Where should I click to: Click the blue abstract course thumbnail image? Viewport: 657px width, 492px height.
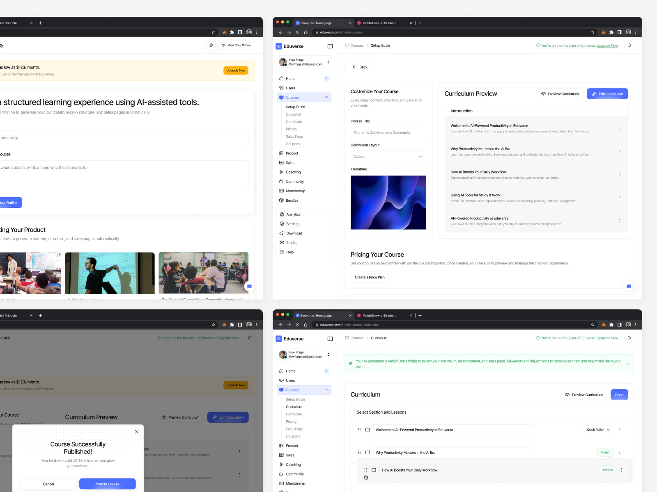388,203
